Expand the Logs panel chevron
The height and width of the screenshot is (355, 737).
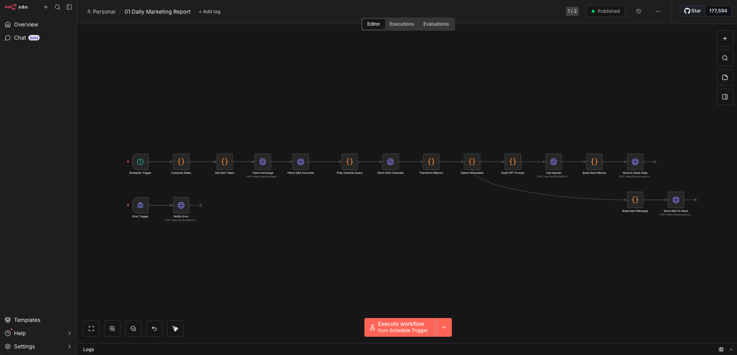(731, 350)
